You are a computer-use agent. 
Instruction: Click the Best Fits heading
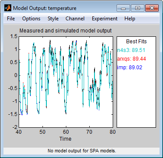pos(136,42)
